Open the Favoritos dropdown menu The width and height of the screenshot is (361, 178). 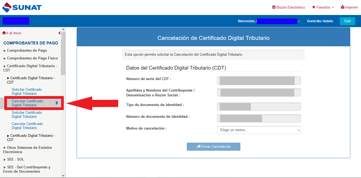(x=323, y=7)
